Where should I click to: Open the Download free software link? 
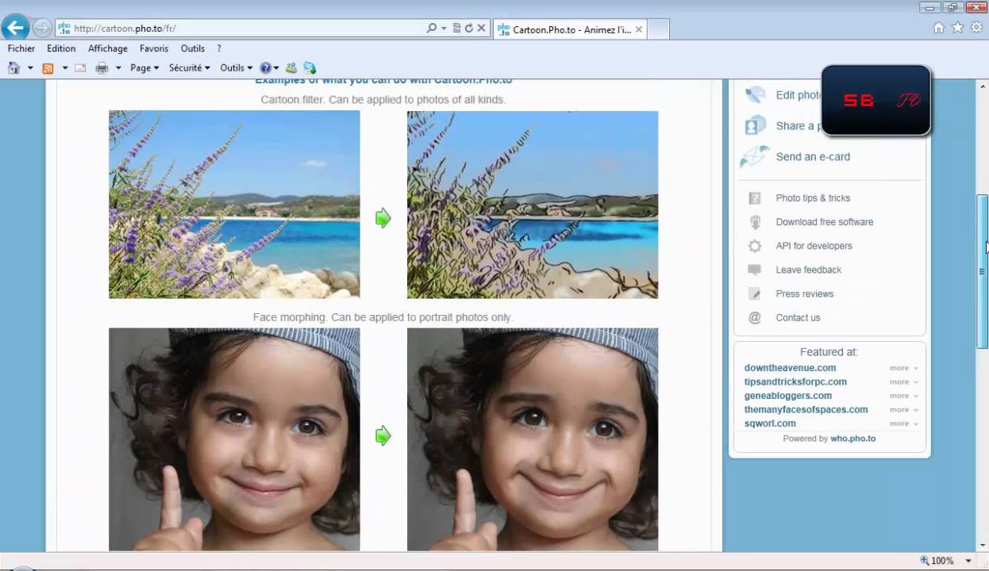point(825,222)
